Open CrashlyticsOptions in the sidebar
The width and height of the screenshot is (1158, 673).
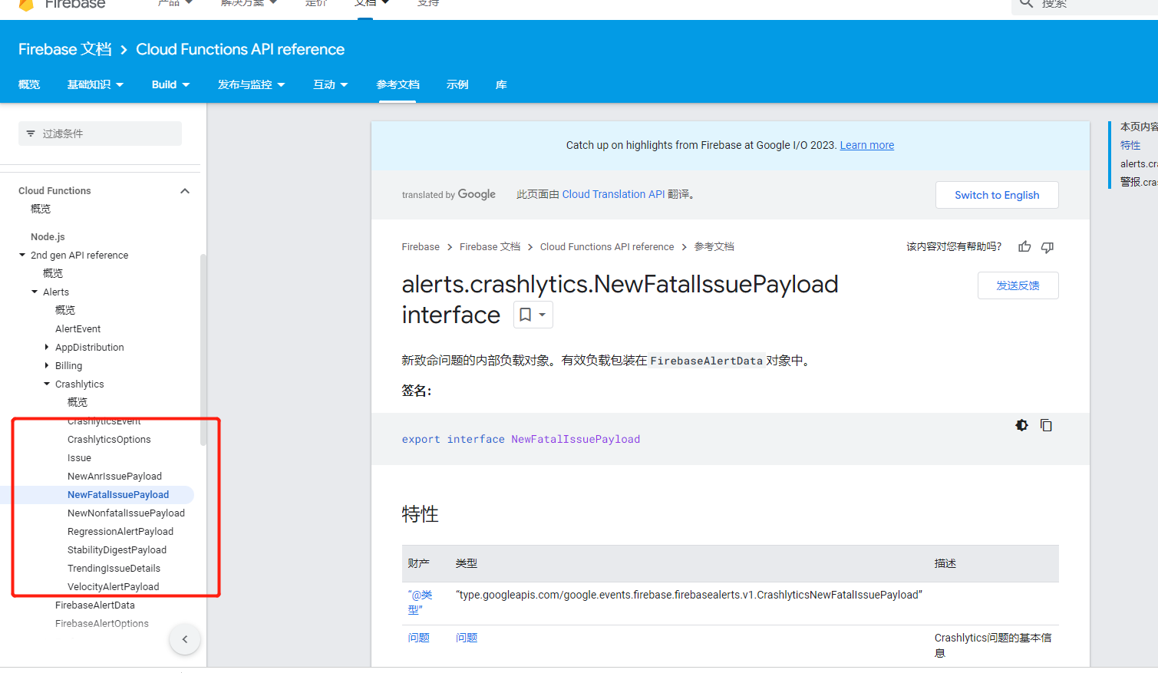(109, 439)
